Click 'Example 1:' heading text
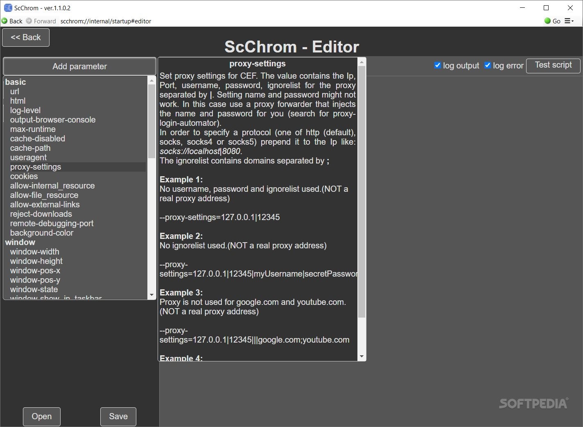This screenshot has height=427, width=583. coord(181,179)
